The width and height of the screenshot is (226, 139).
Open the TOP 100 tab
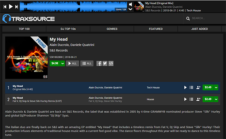pos(24,29)
